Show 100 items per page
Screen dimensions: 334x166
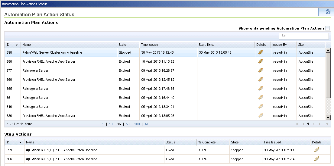pos(137,124)
